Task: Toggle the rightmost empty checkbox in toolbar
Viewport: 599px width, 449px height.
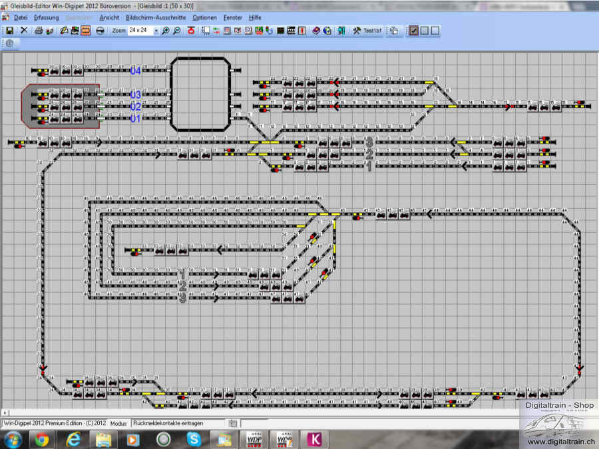Action: click(435, 31)
